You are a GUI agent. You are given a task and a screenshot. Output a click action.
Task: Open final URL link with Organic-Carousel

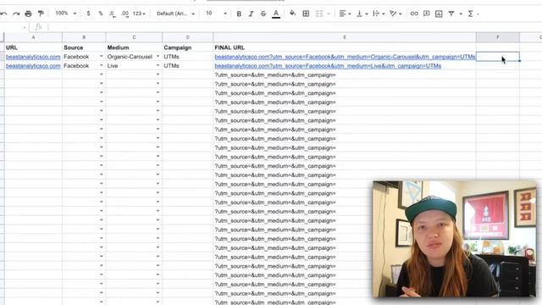pyautogui.click(x=345, y=57)
